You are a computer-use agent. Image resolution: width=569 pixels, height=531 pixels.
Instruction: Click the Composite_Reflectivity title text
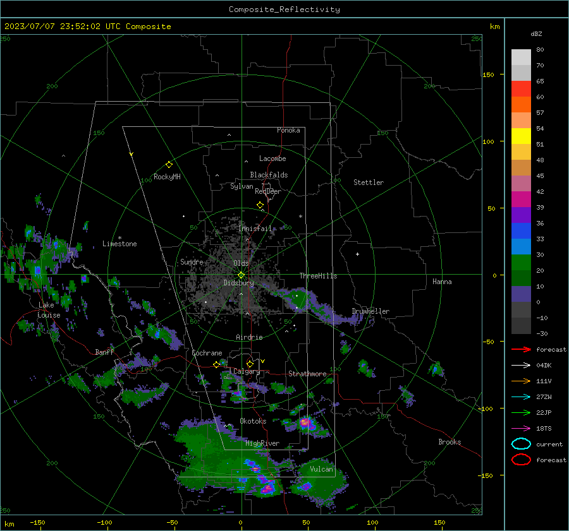[284, 9]
